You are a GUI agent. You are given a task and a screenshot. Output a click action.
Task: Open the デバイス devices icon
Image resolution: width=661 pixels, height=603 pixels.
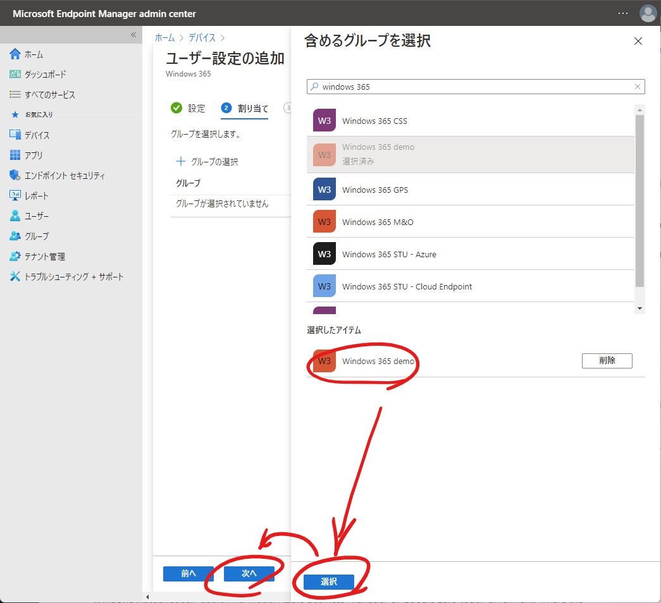point(15,135)
